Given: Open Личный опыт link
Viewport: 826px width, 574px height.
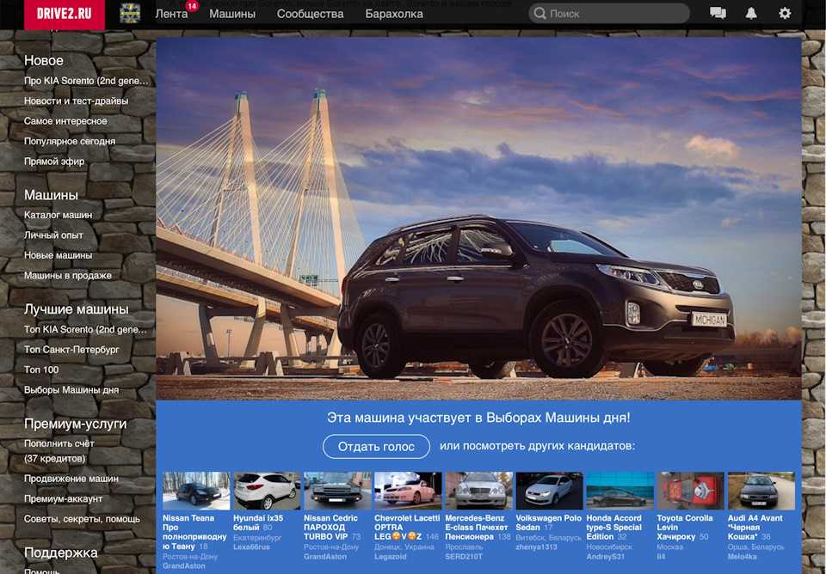Looking at the screenshot, I should coord(53,235).
